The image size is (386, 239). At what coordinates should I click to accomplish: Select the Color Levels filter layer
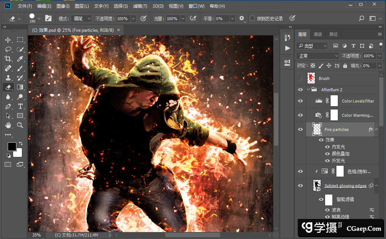(x=358, y=101)
